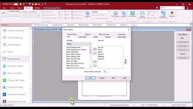
Task: Open Piping workflow
Action: 15,52
